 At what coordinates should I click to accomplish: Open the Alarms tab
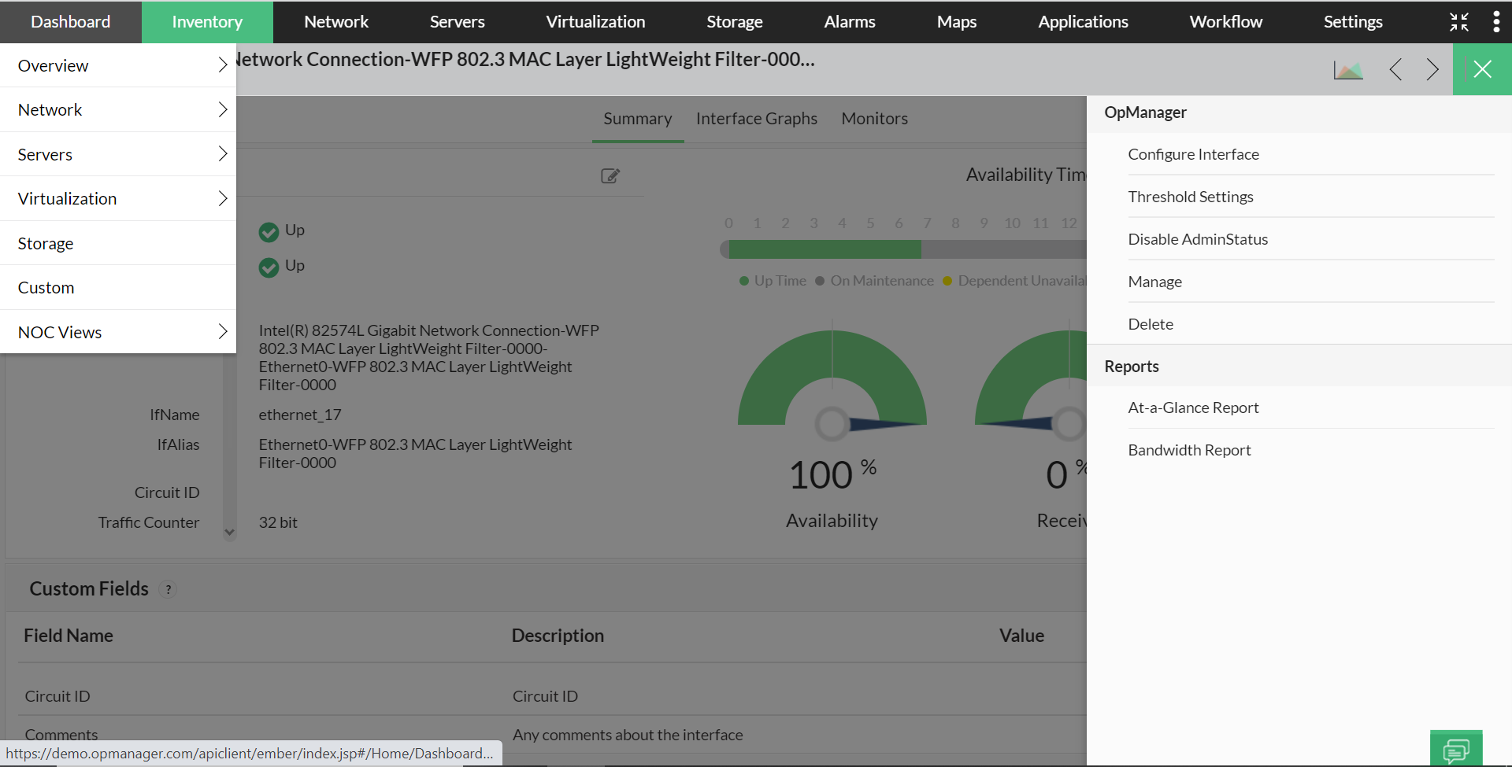tap(850, 22)
